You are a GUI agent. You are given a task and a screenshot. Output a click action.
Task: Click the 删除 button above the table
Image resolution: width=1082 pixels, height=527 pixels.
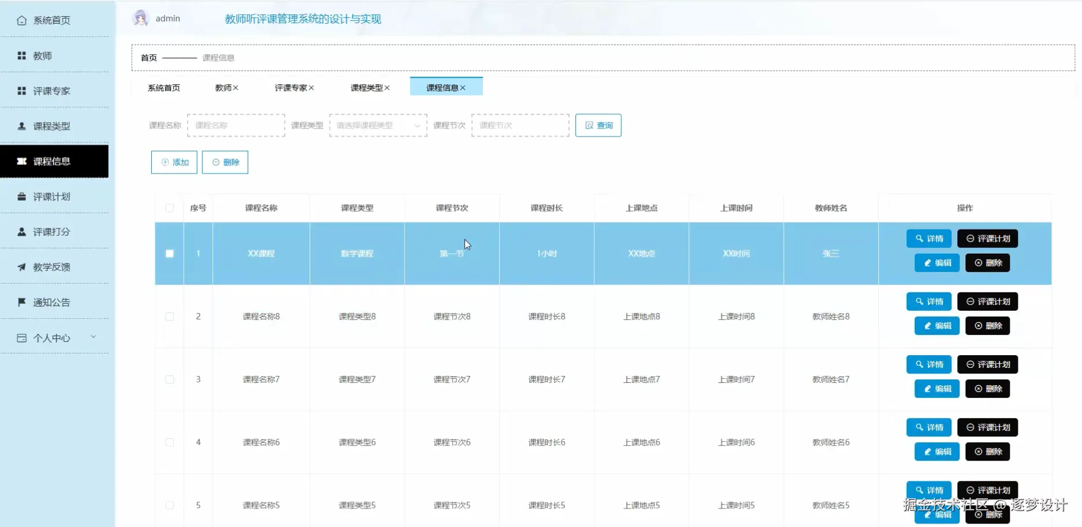pos(225,162)
